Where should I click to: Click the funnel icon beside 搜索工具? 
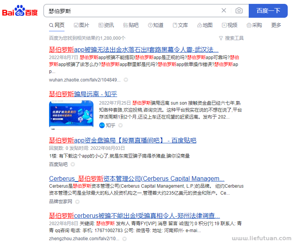click(221, 38)
